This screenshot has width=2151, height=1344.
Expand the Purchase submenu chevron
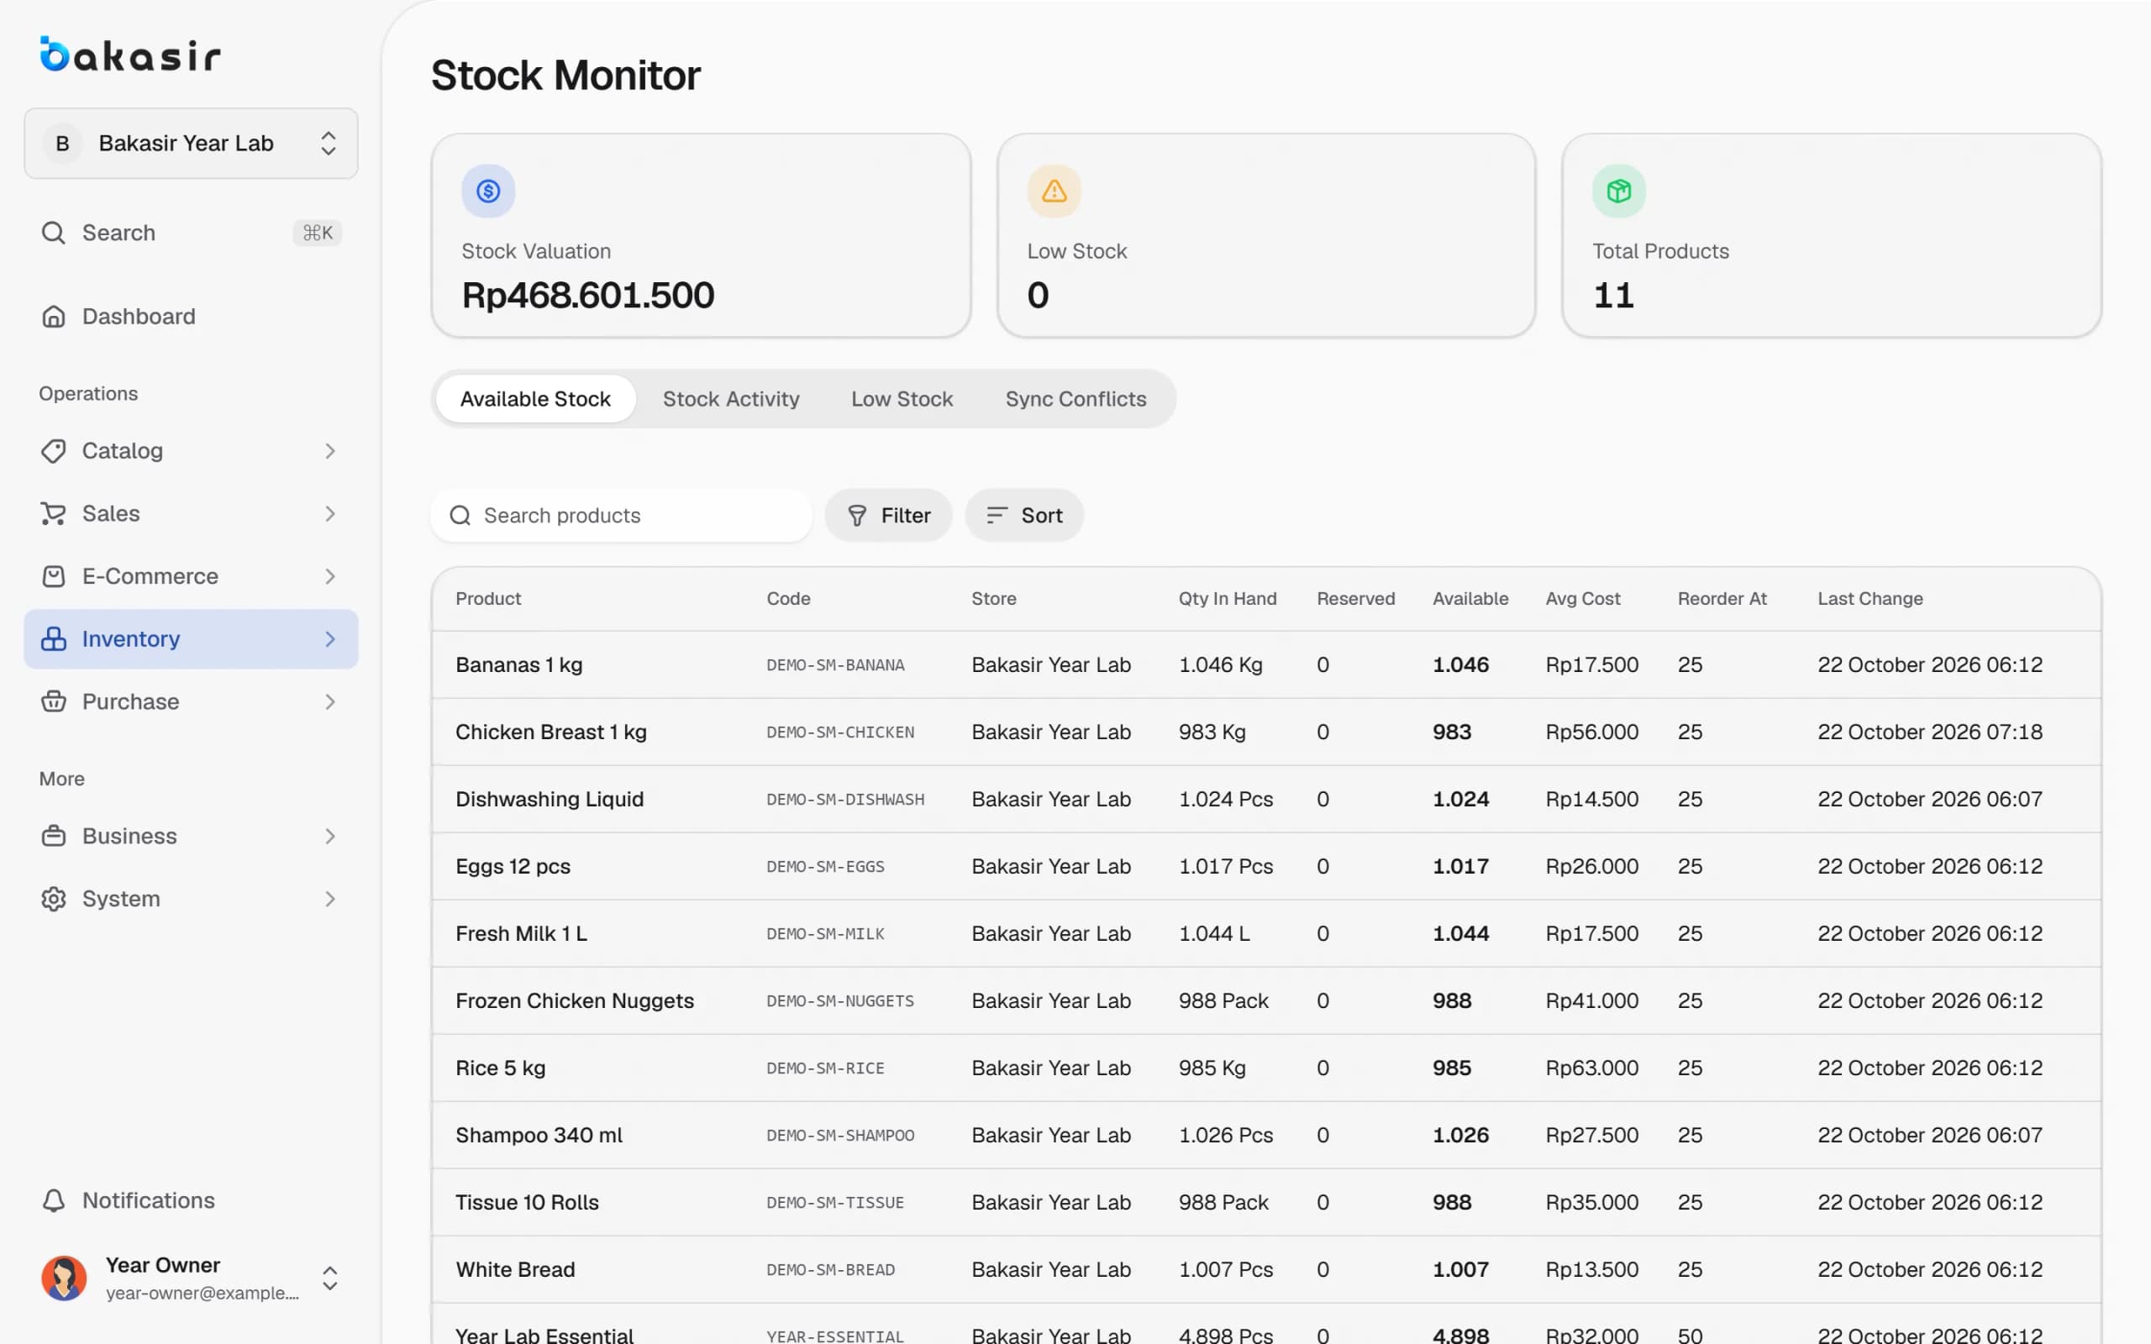[x=329, y=701]
